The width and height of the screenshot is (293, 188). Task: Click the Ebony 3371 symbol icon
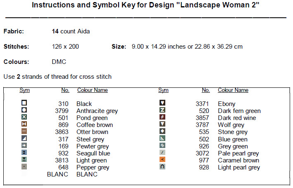(162, 103)
